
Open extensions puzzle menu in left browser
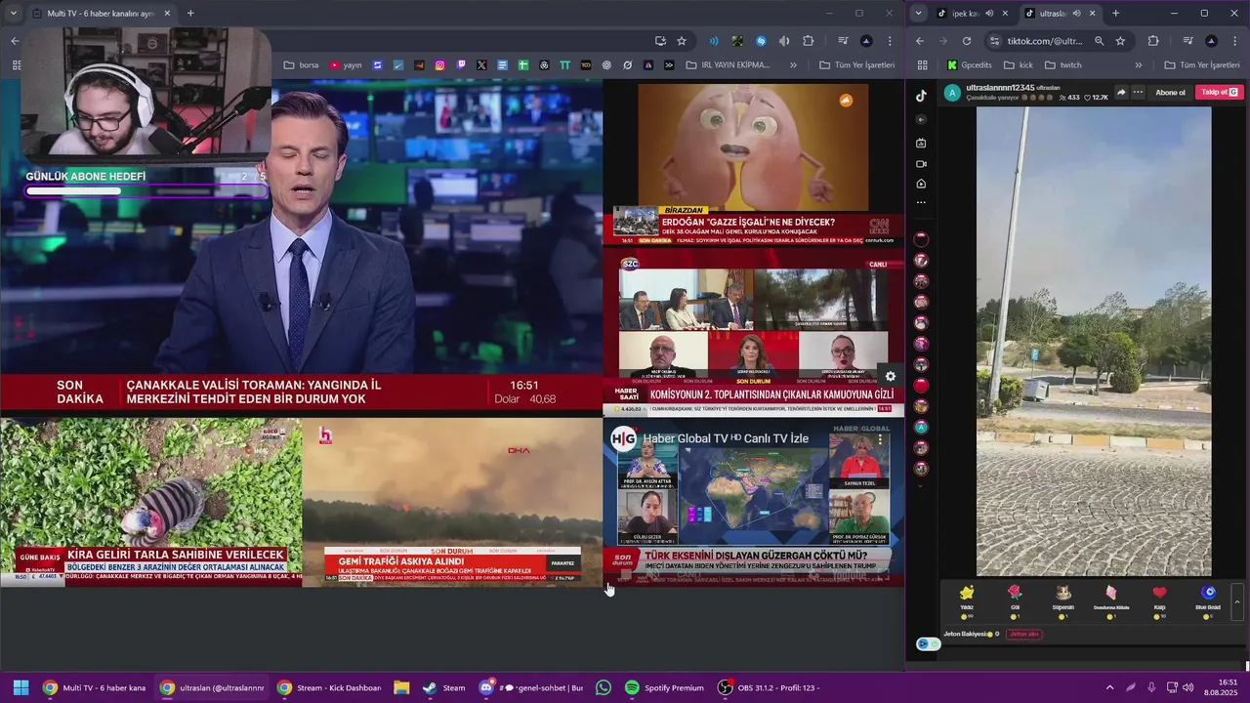(x=808, y=41)
